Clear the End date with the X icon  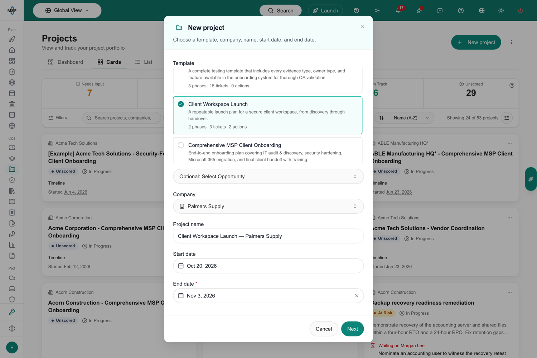click(357, 296)
